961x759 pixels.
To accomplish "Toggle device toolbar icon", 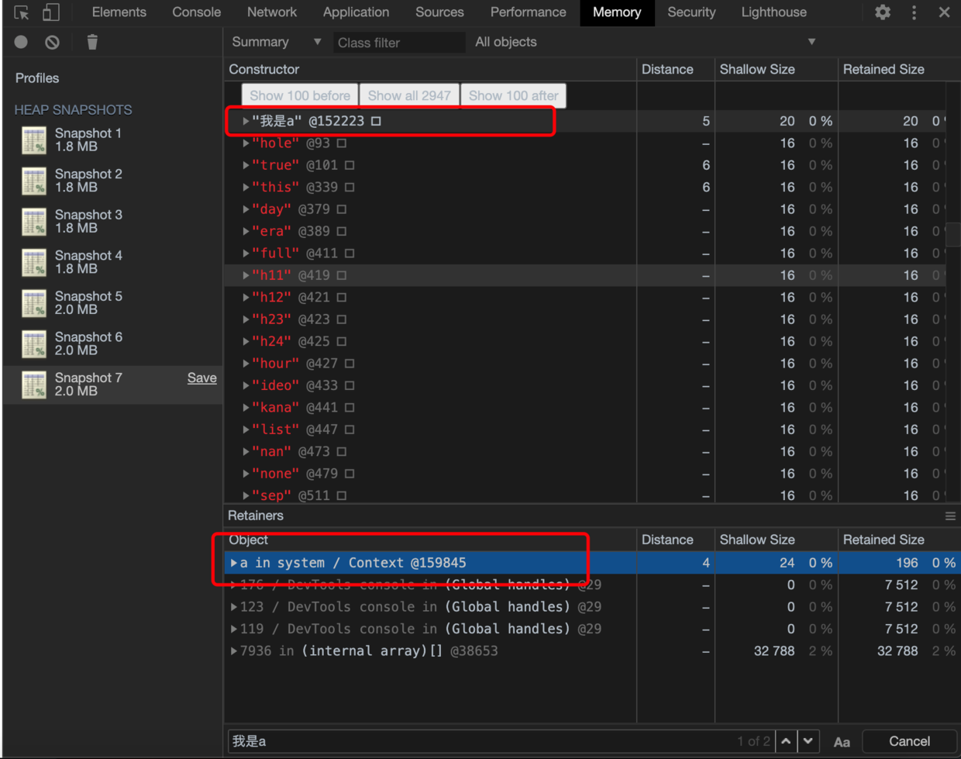I will pyautogui.click(x=51, y=12).
